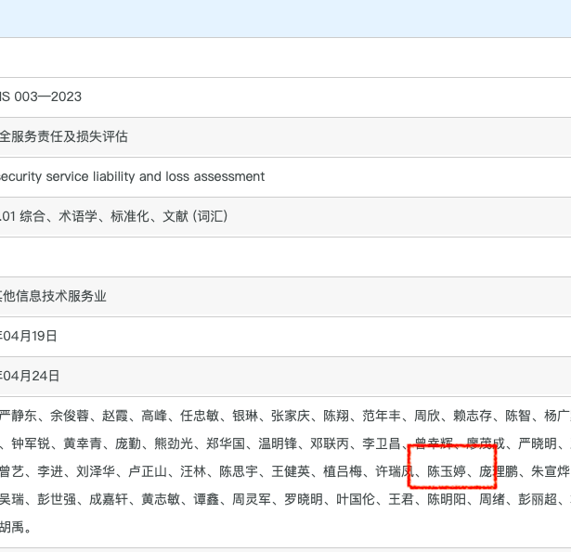This screenshot has height=552, width=571.
Task: Click the name 朱宣烨 in the drafters list
Action: tap(550, 472)
